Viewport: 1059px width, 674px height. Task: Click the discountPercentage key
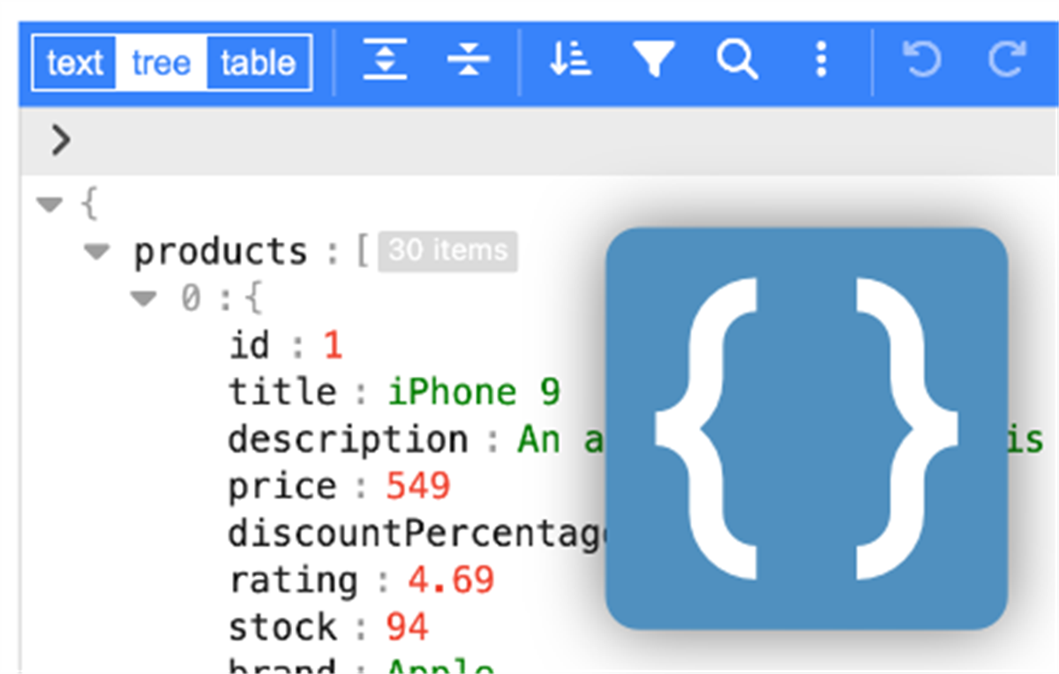[417, 534]
